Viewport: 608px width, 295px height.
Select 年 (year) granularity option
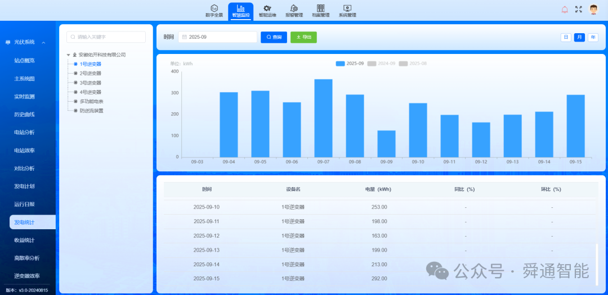593,37
